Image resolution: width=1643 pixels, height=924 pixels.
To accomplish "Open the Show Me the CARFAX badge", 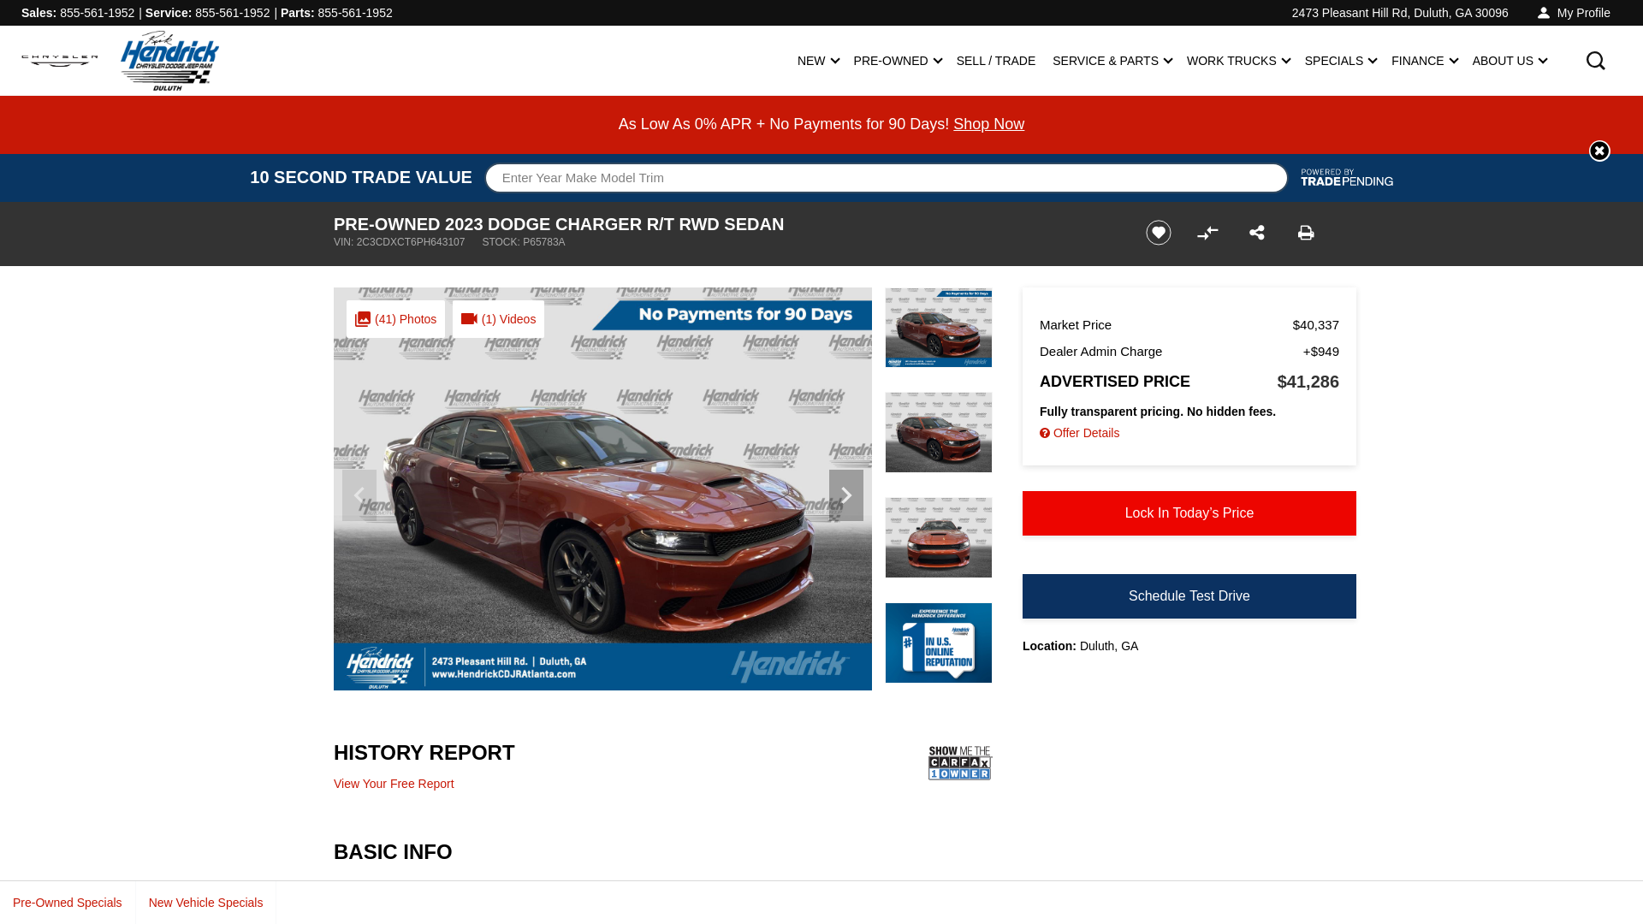I will click(960, 762).
